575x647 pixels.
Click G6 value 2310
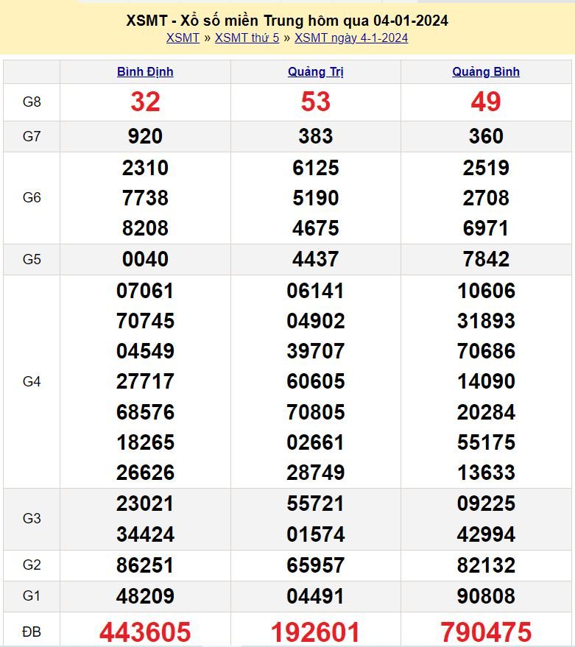coord(145,168)
